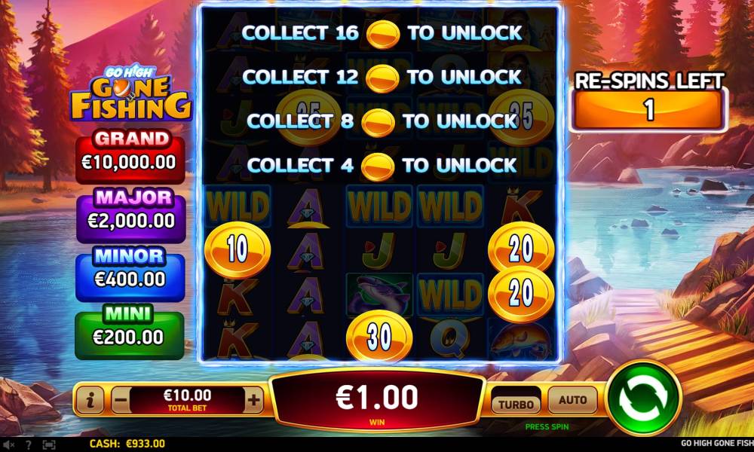Select the Major jackpot panel
The width and height of the screenshot is (754, 452).
point(130,215)
